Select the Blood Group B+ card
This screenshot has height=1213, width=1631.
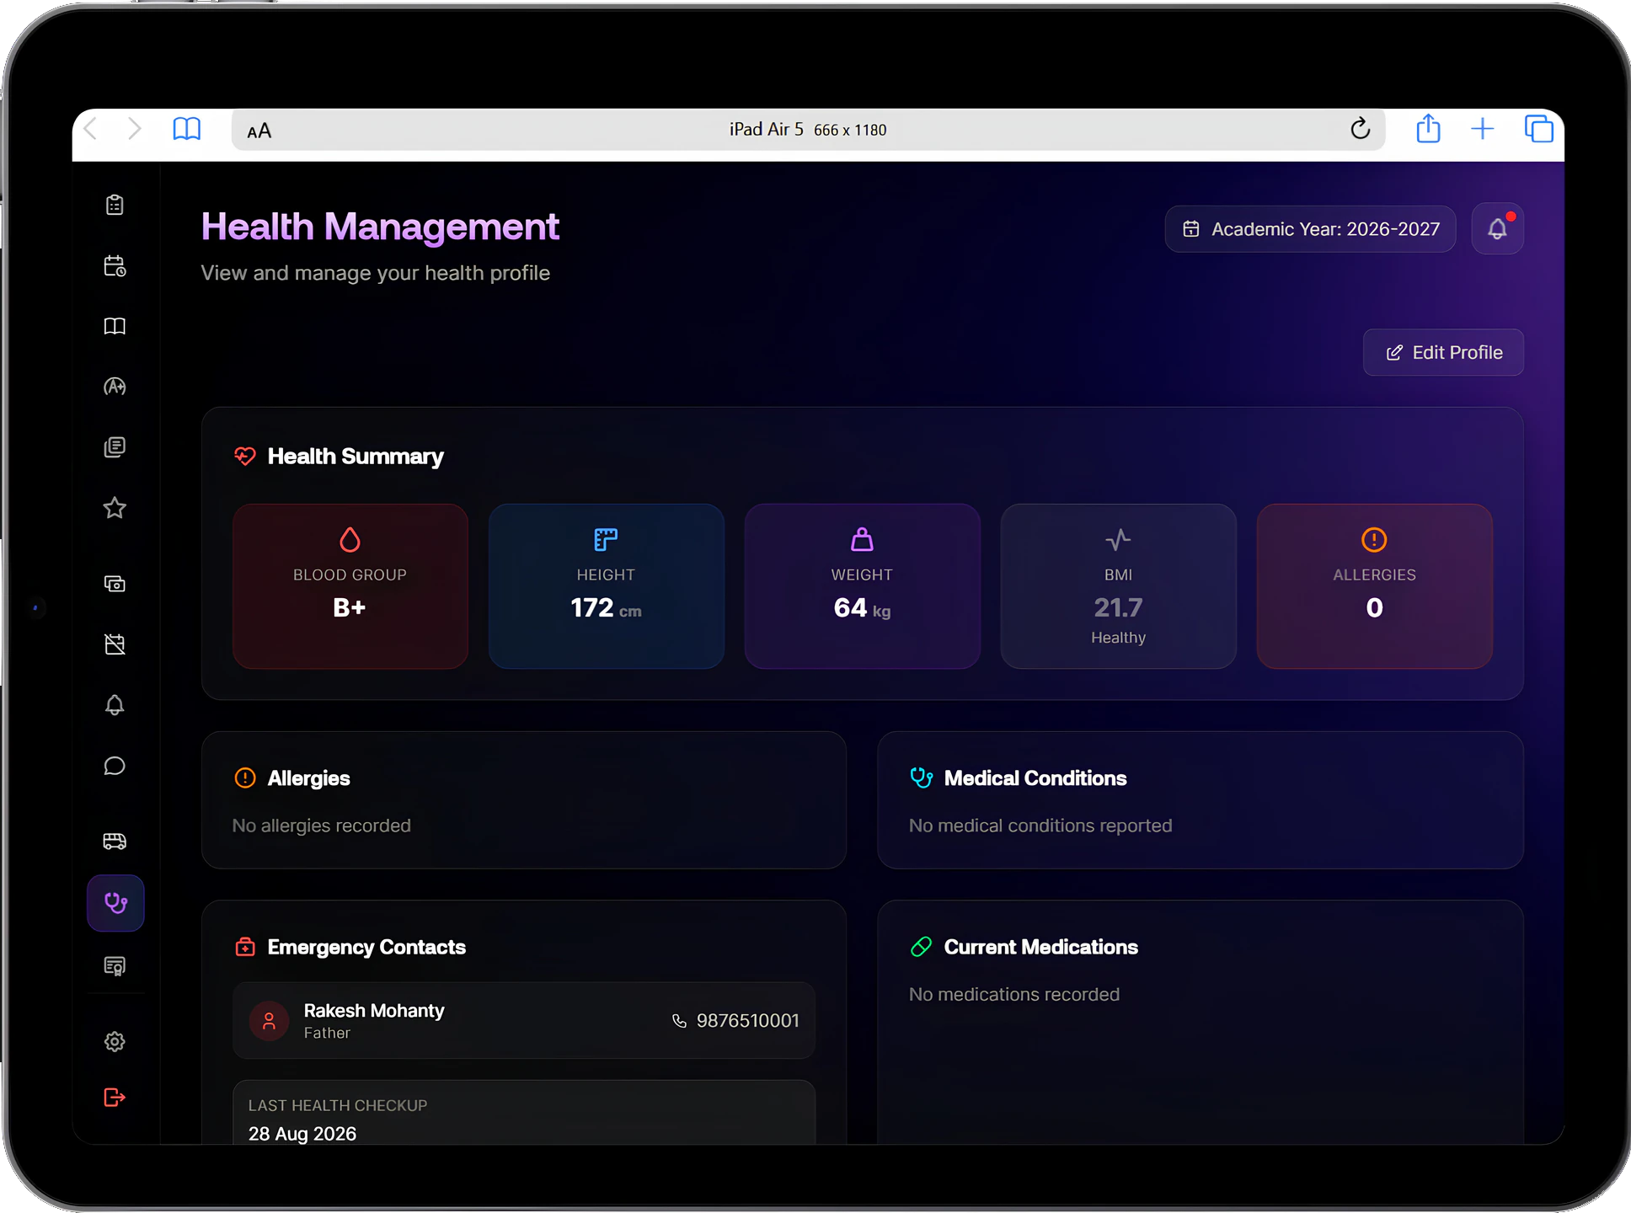[x=350, y=586]
